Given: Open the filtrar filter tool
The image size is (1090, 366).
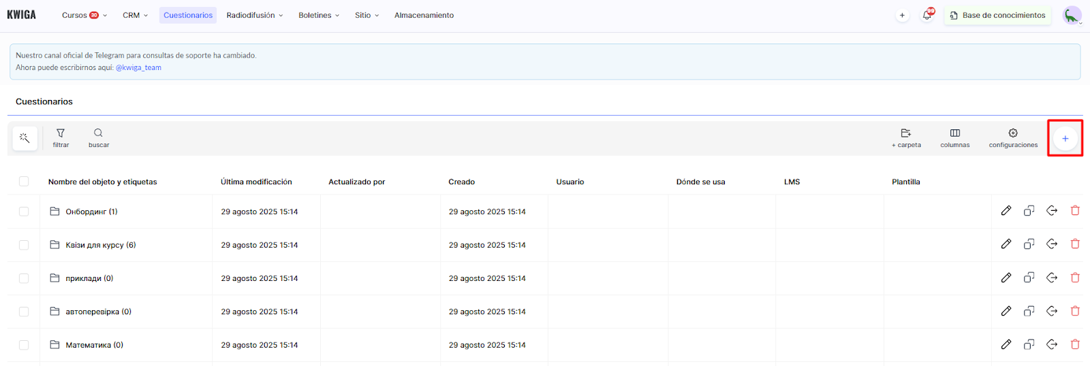Looking at the screenshot, I should (61, 137).
